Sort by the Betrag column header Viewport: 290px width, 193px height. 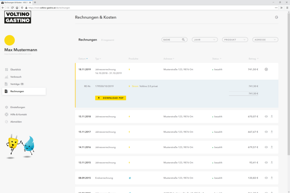pos(253,59)
